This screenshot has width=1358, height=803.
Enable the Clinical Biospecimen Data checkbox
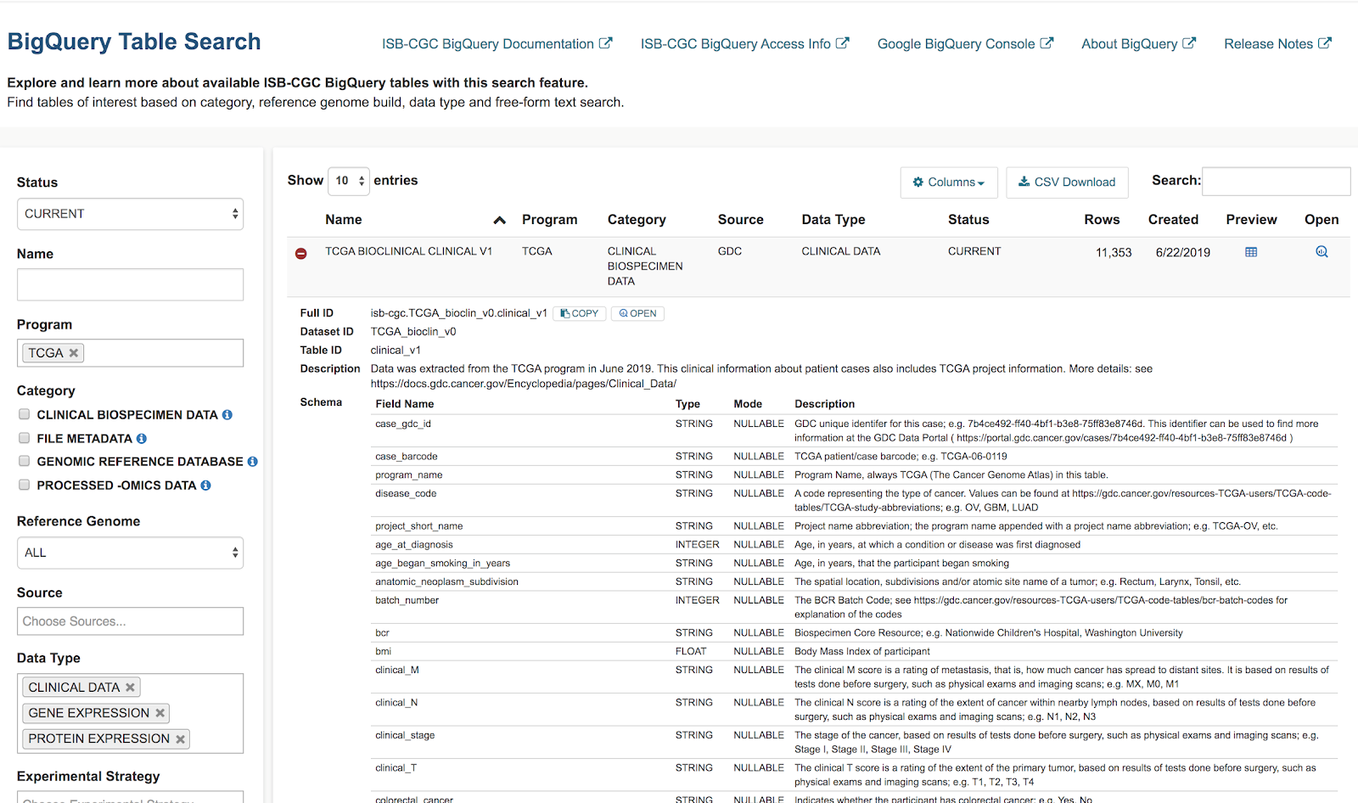tap(24, 414)
